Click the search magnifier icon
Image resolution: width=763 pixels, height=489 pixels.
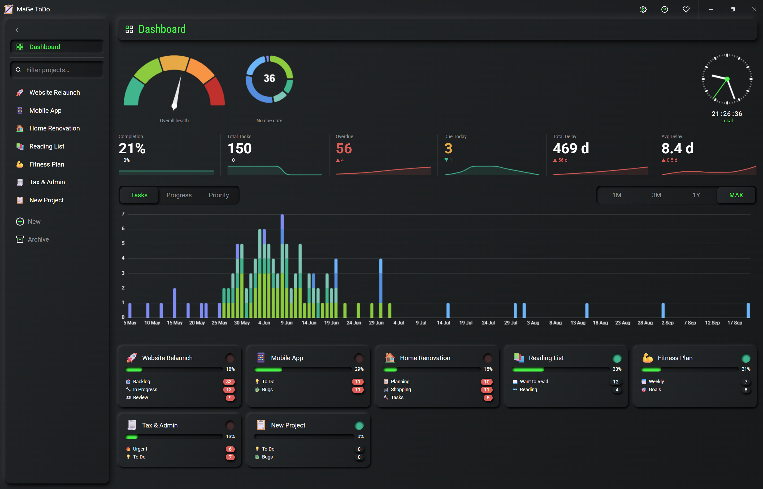[18, 70]
